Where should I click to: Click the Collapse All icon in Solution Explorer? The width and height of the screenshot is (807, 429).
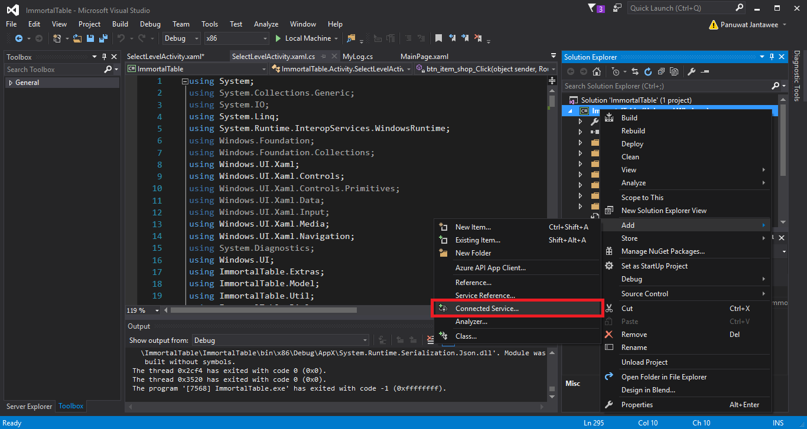[x=660, y=71]
